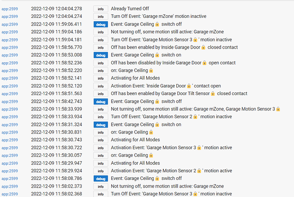This screenshot has height=197, width=294.
Task: Click debug badge at 11:58:53.008
Action: (x=101, y=55)
